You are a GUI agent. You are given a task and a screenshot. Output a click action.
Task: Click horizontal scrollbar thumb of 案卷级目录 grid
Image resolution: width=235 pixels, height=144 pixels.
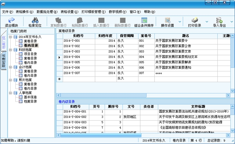coord(103,95)
